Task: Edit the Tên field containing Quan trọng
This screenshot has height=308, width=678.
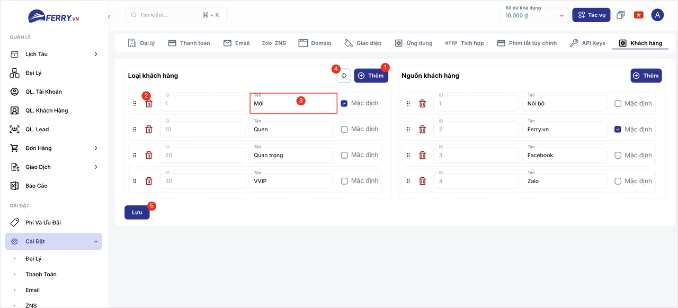Action: pos(291,155)
